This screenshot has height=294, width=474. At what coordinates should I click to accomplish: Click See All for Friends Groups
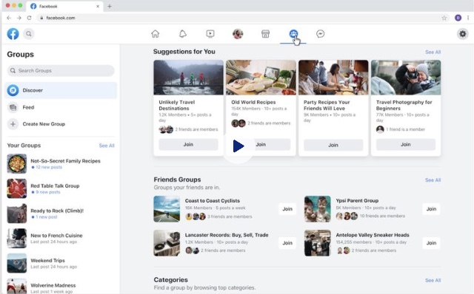pos(433,180)
